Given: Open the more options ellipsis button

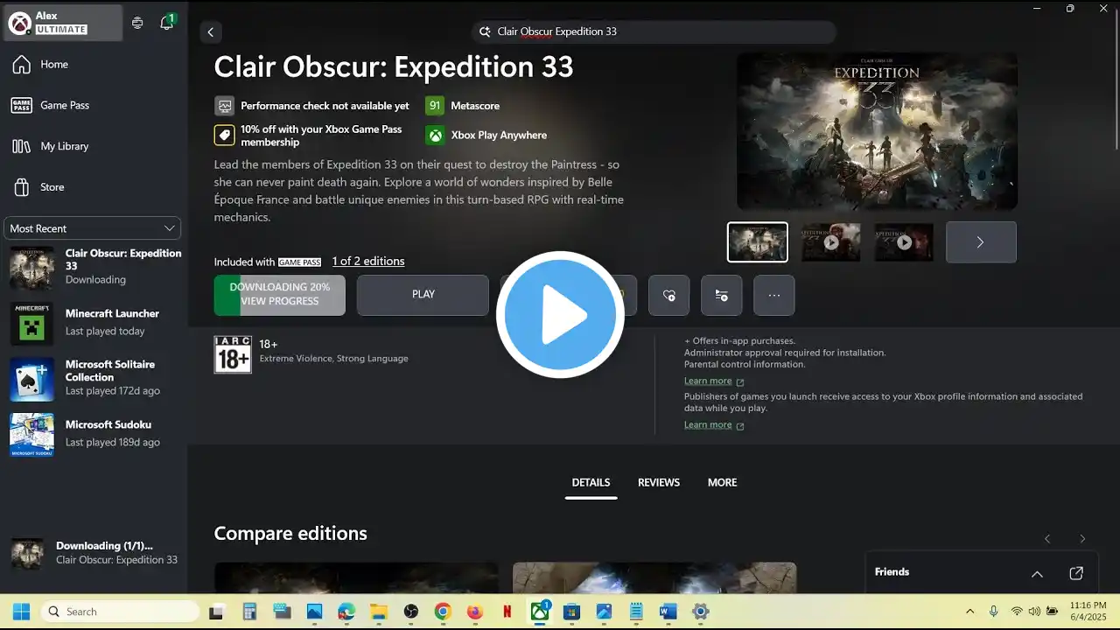Looking at the screenshot, I should pyautogui.click(x=773, y=296).
